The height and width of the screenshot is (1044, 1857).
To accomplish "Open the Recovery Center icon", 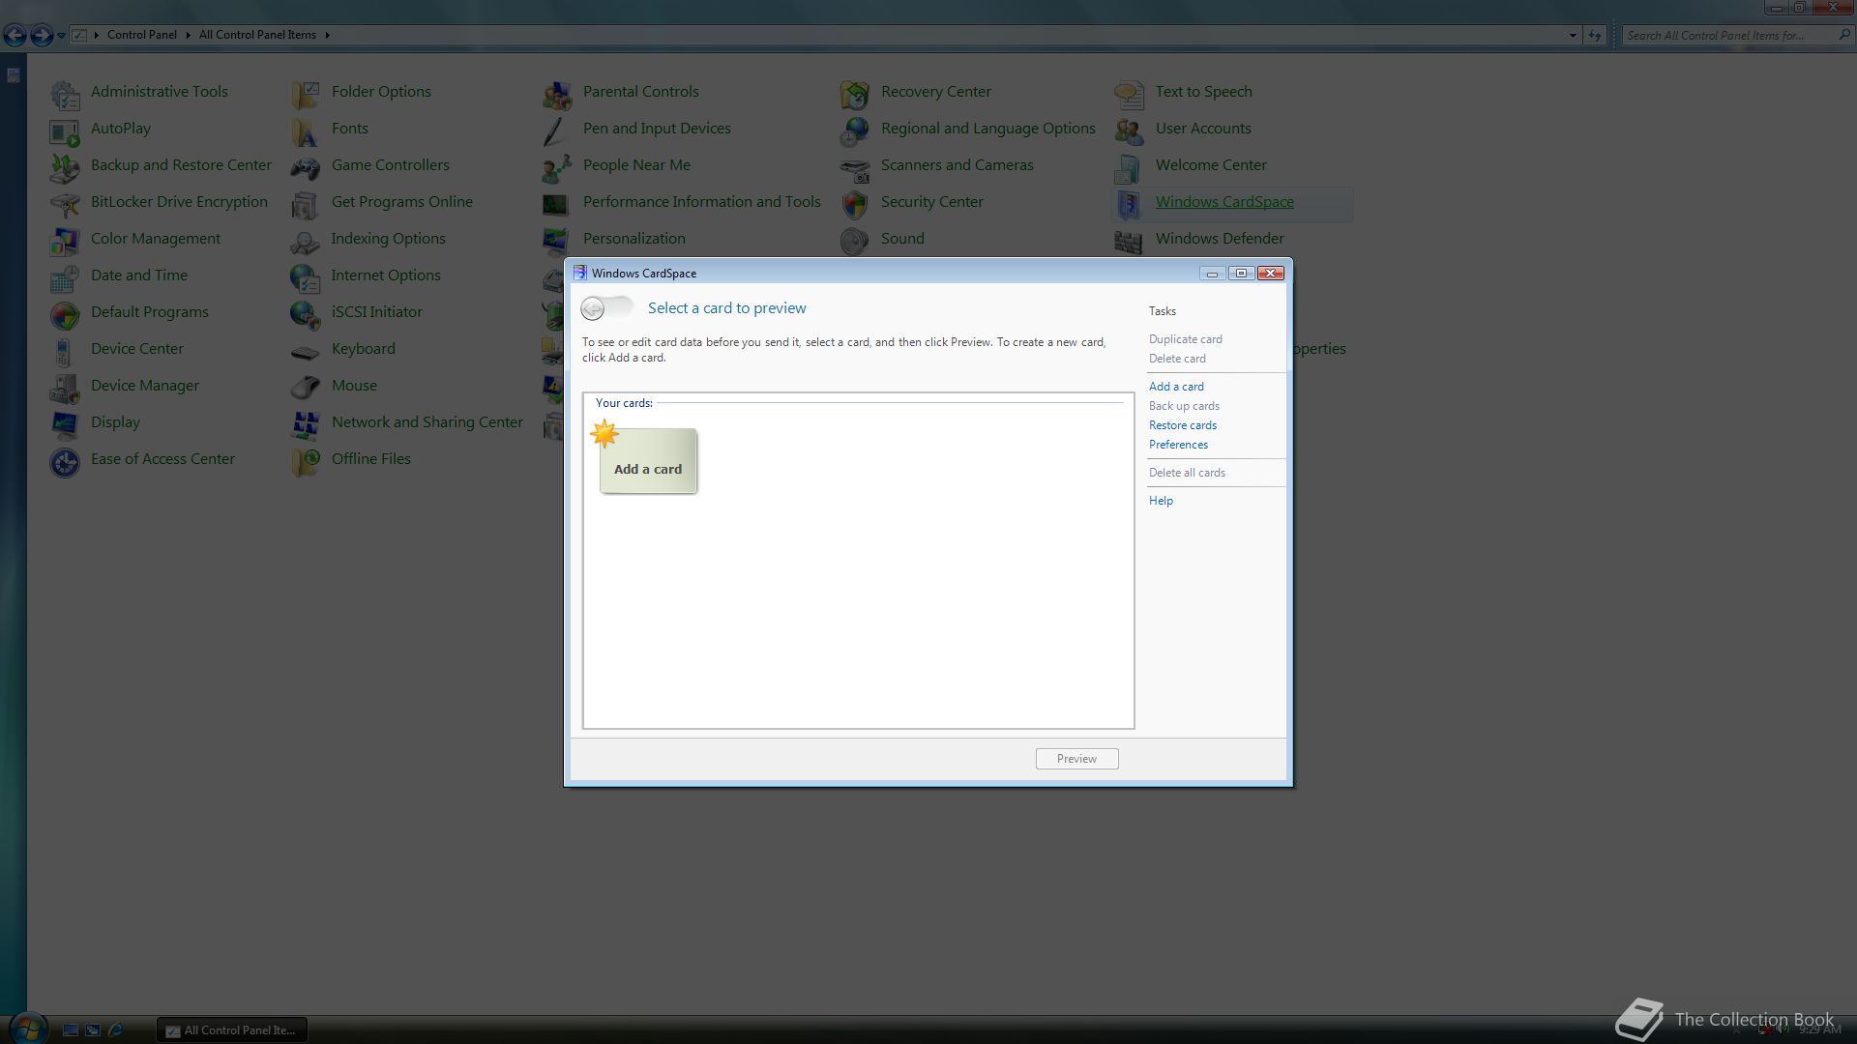I will click(x=855, y=94).
